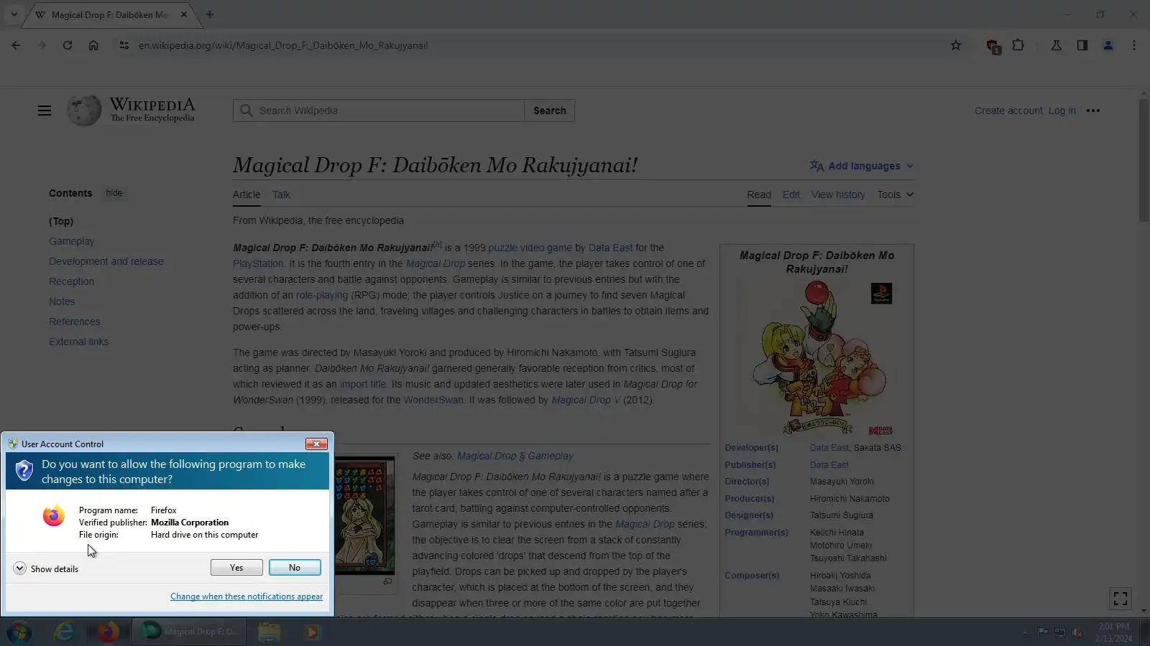Open the 'Magical Drop § Gameplay' link
The width and height of the screenshot is (1150, 646).
[x=515, y=456]
